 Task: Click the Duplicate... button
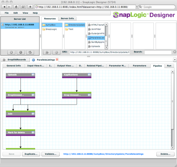(31, 154)
